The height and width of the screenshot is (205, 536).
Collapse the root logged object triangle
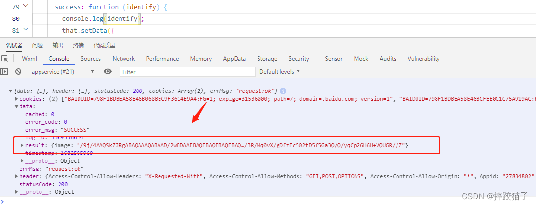pyautogui.click(x=10, y=91)
